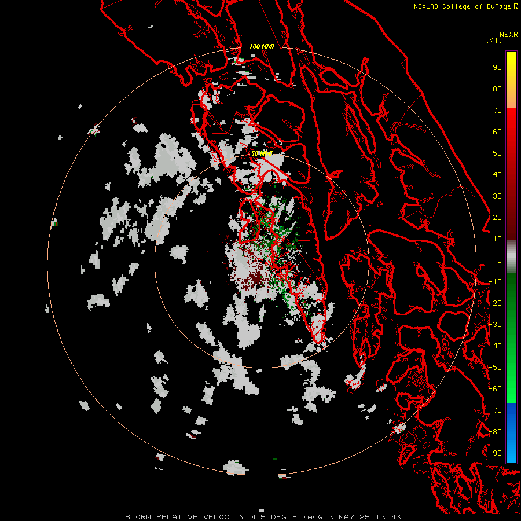521x521 pixels.
Task: Click the -80 value on the velocity scale
Action: click(495, 432)
